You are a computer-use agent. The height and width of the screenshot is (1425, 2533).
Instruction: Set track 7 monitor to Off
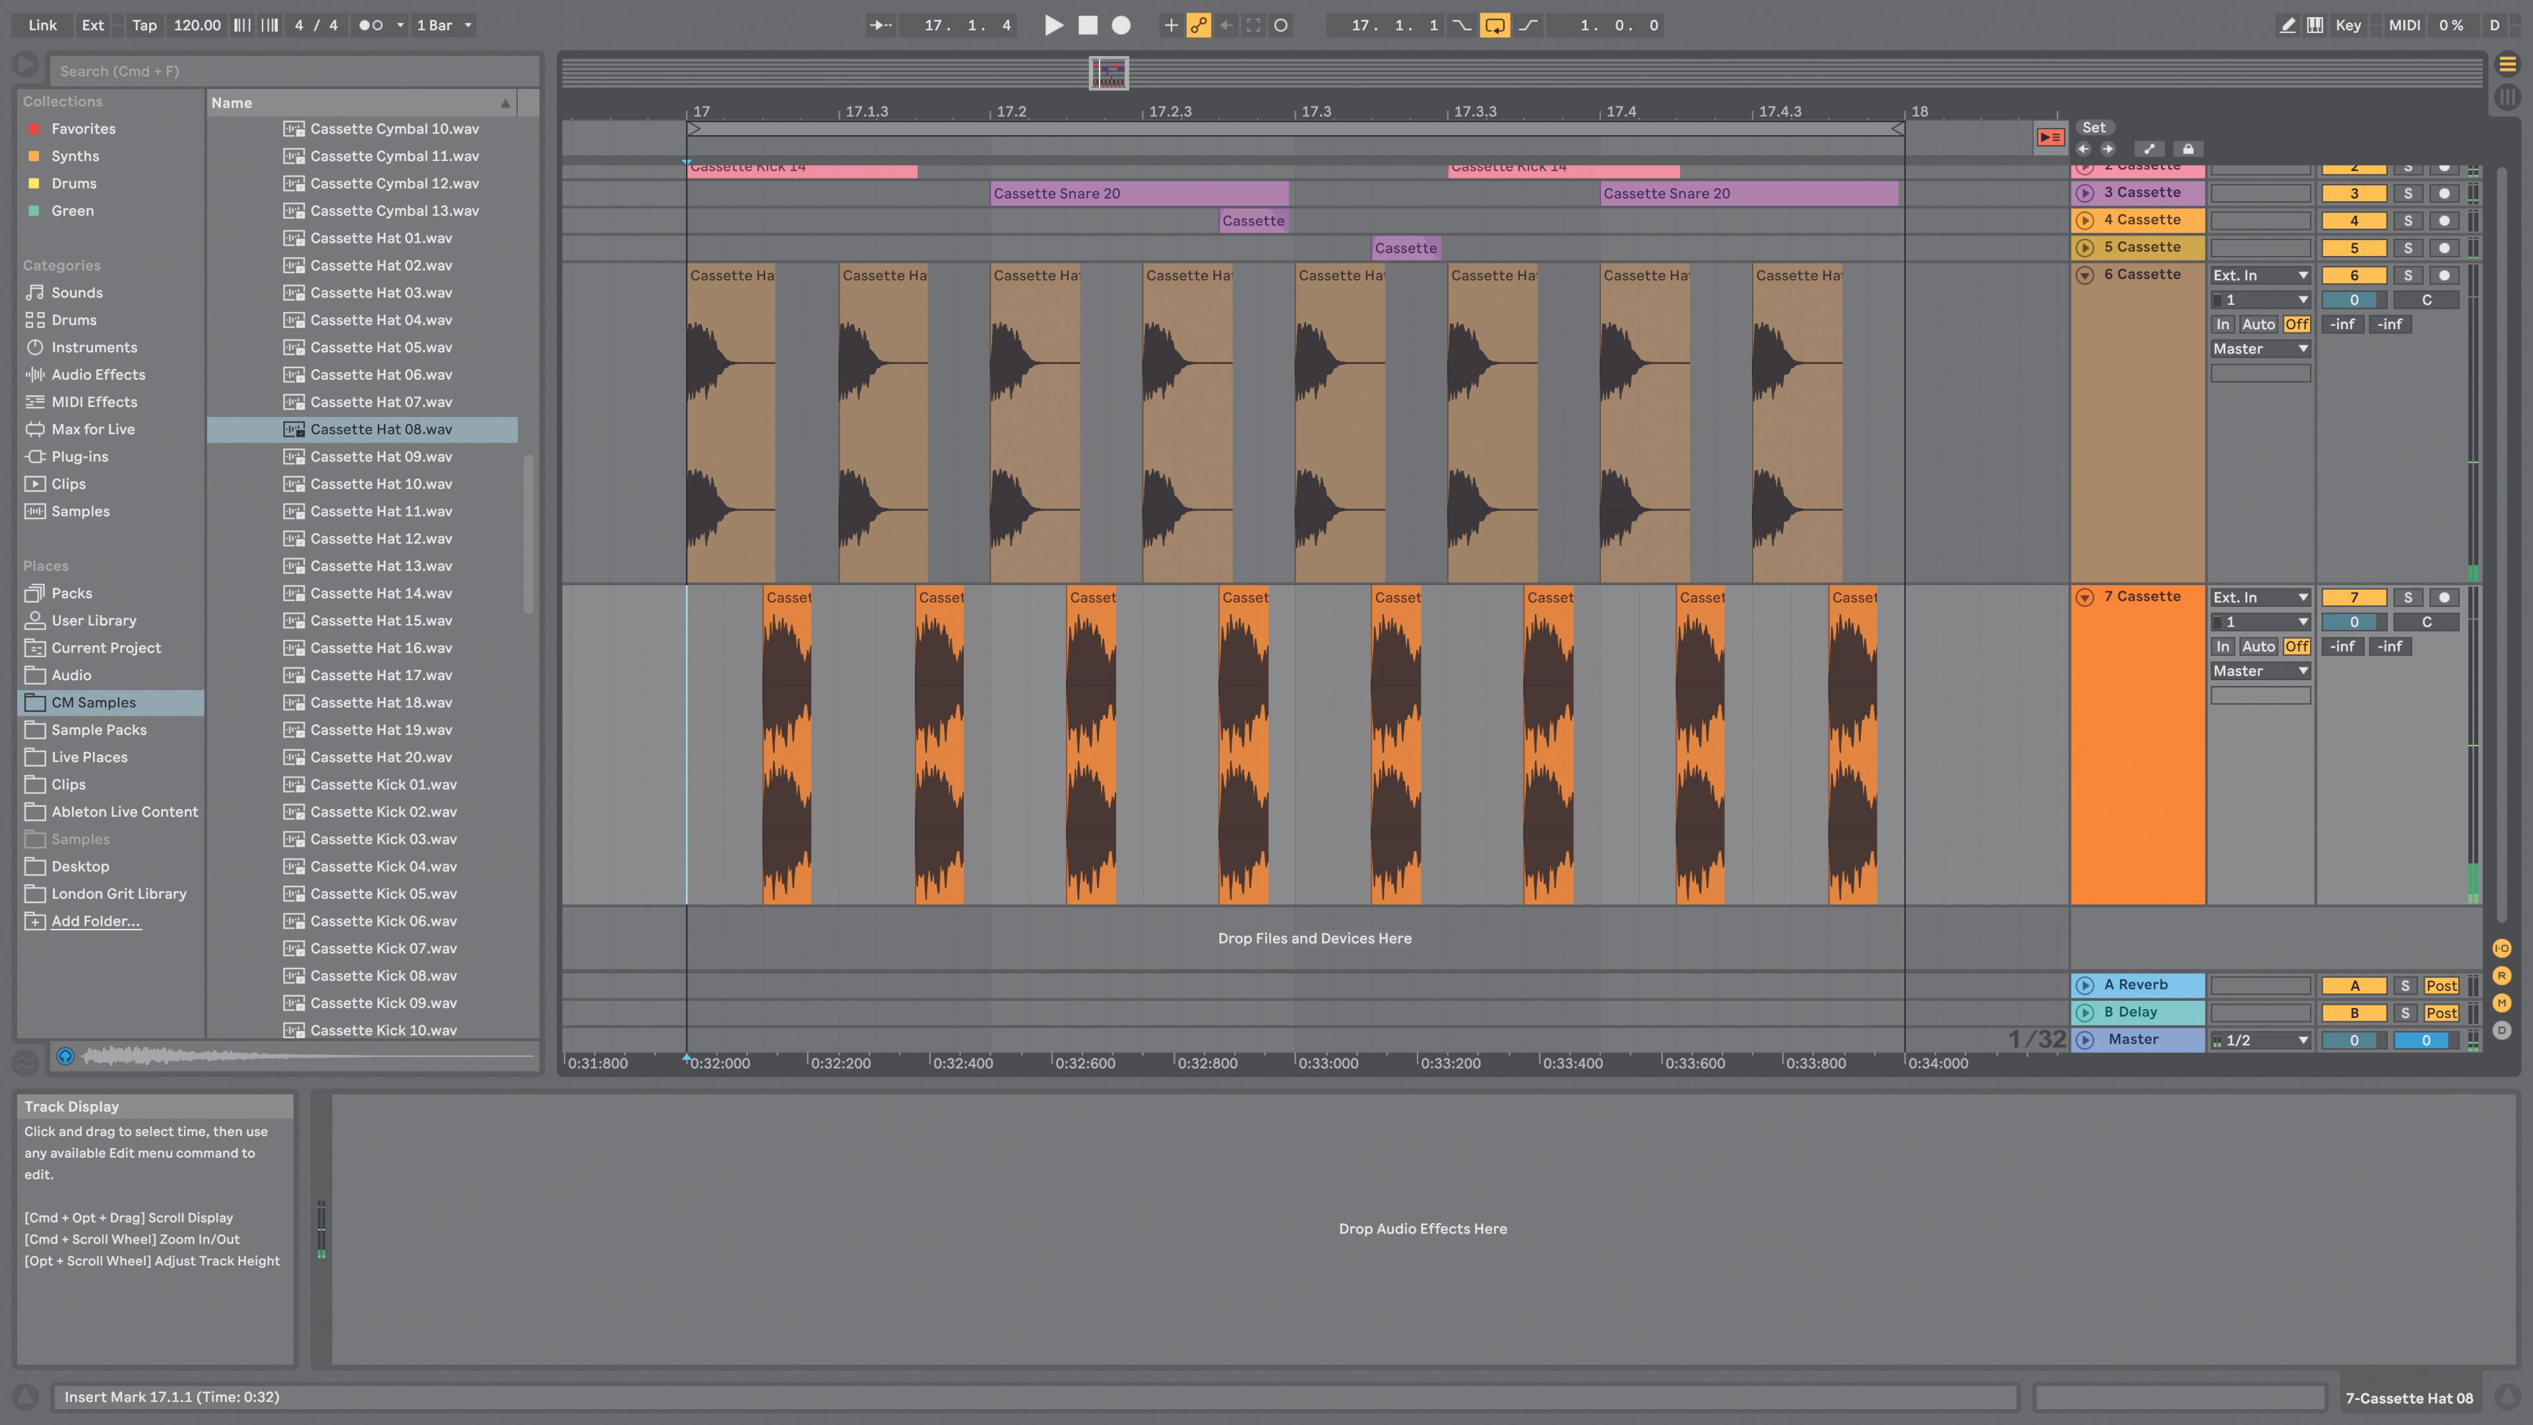[x=2297, y=646]
